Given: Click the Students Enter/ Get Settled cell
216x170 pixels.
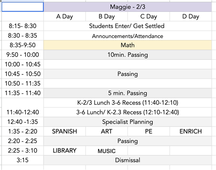Looking at the screenshot, I should pos(127,26).
